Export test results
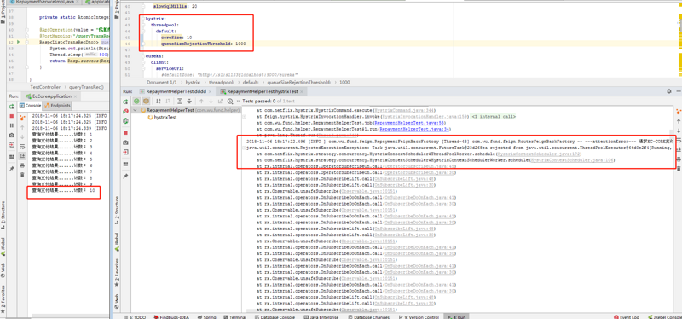682x319 pixels. 220,101
